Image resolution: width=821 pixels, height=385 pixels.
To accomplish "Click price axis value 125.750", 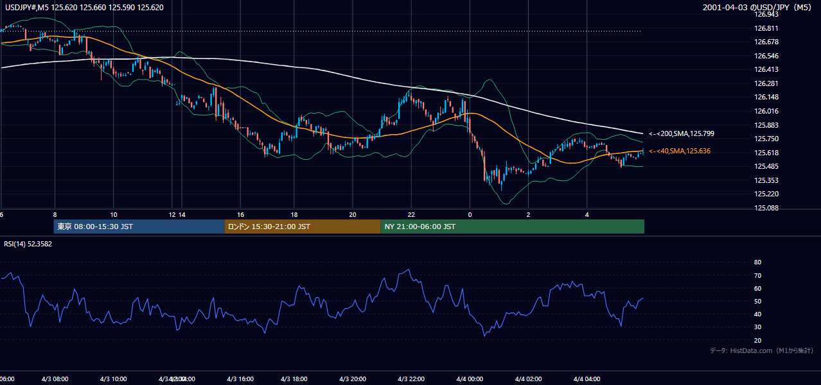I will tap(766, 139).
